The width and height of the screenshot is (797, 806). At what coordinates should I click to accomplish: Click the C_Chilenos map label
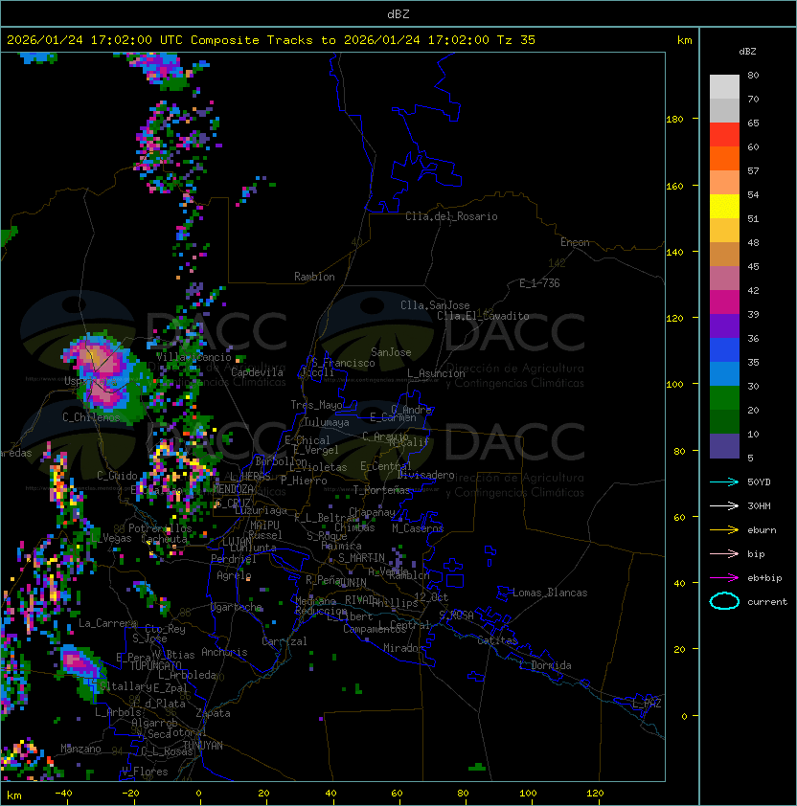click(91, 417)
